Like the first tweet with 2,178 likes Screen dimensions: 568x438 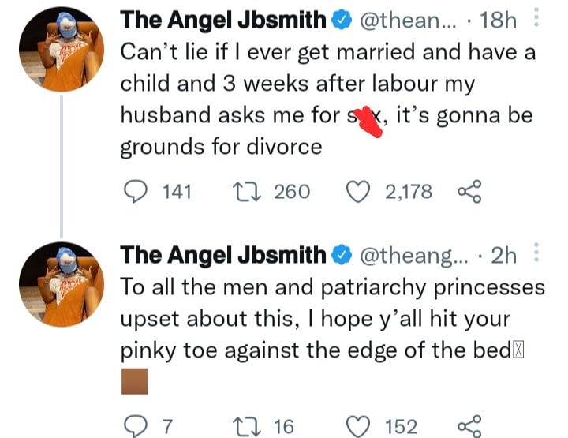(x=361, y=192)
